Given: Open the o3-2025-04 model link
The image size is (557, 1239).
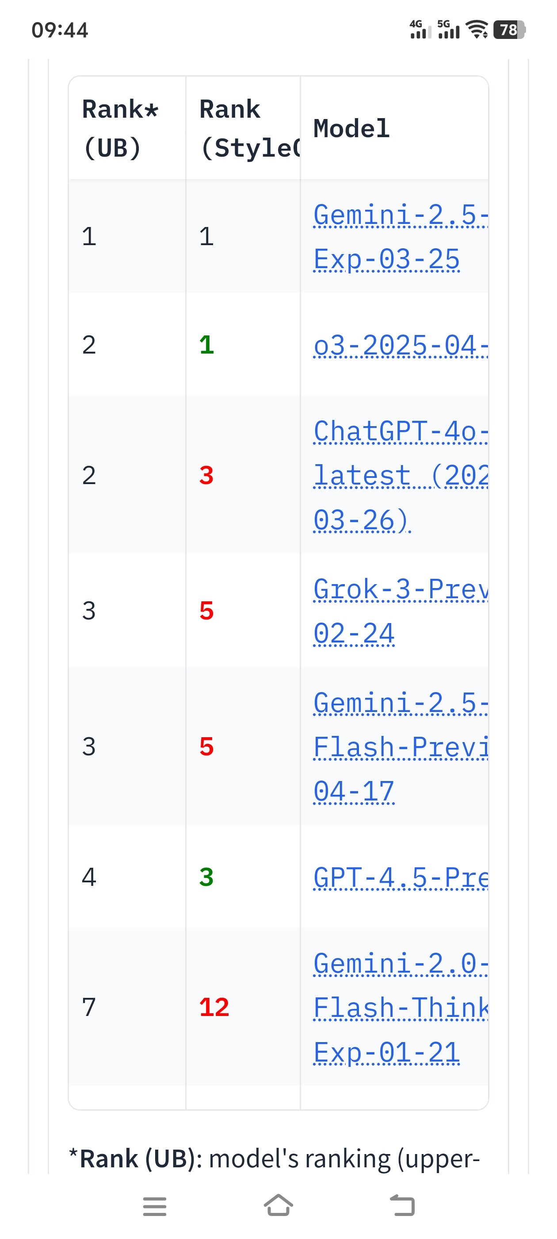Looking at the screenshot, I should tap(401, 345).
